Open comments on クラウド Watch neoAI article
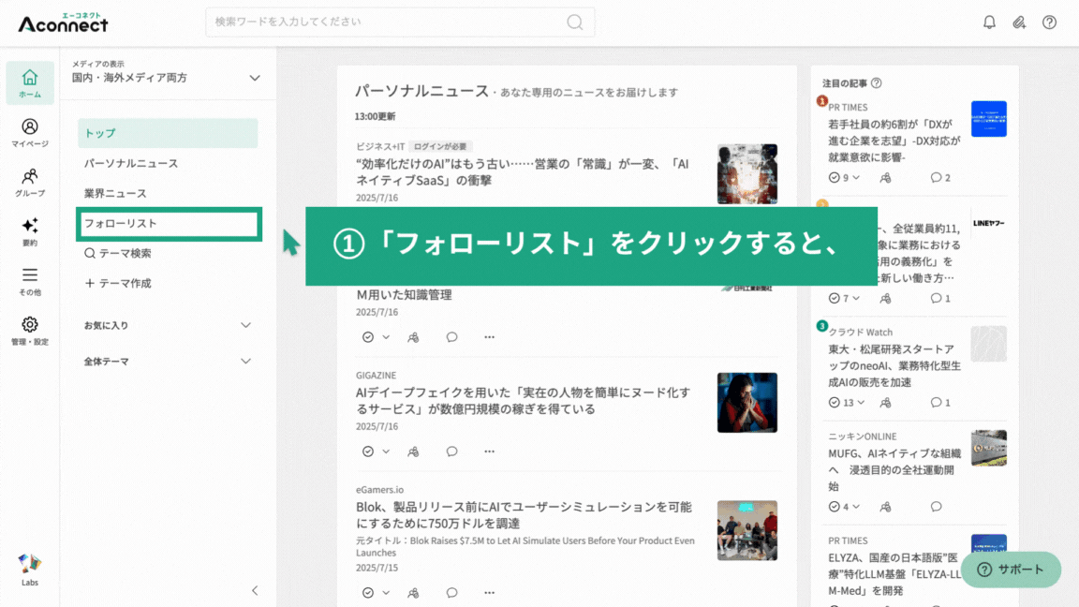 (940, 403)
